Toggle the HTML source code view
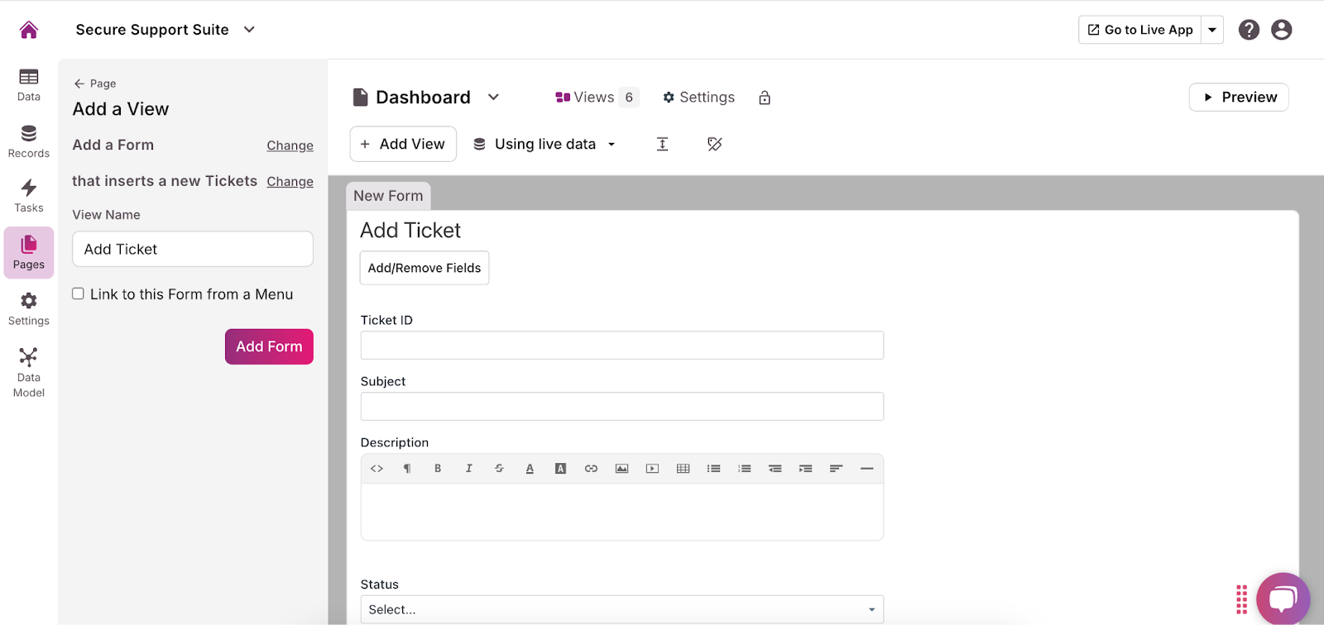Image resolution: width=1324 pixels, height=625 pixels. [x=377, y=469]
